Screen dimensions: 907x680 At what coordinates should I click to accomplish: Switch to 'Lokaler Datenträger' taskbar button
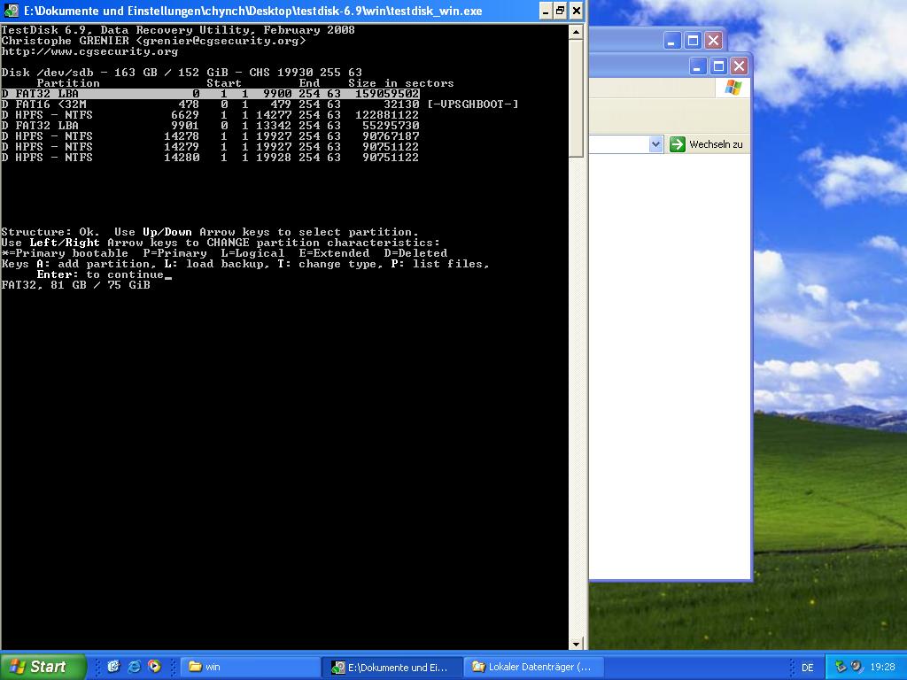(534, 667)
